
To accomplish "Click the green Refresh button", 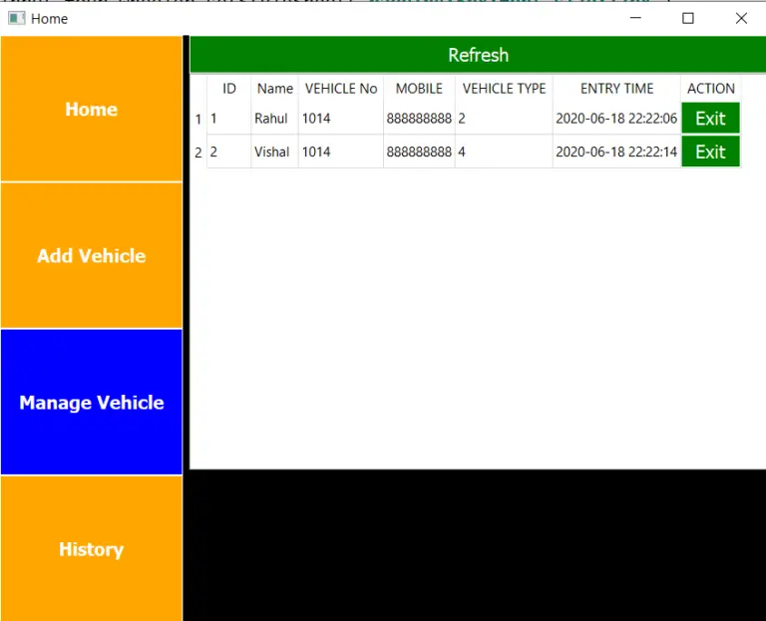I will (478, 55).
